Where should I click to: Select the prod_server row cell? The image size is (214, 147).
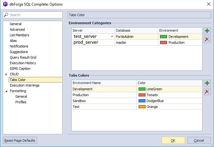click(x=93, y=42)
